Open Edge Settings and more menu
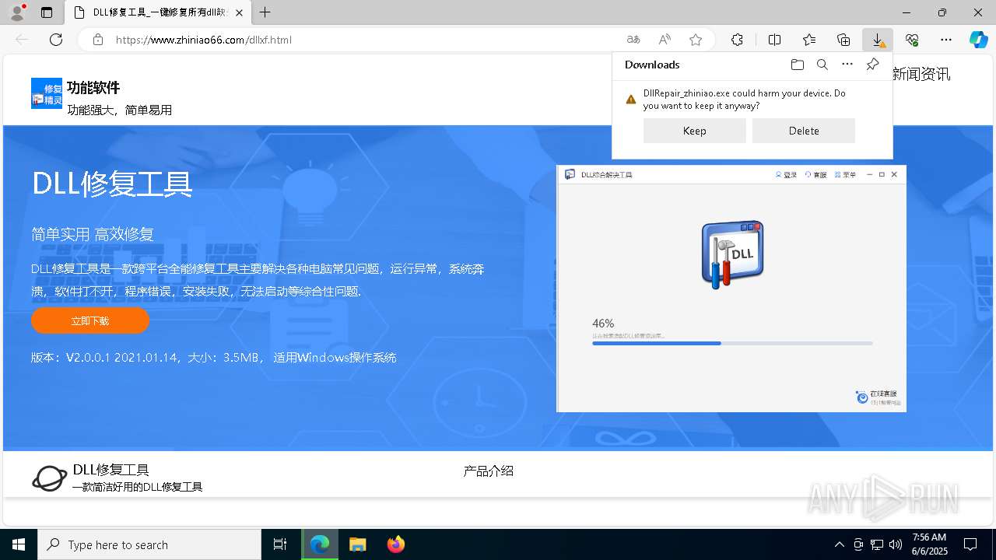 point(946,40)
